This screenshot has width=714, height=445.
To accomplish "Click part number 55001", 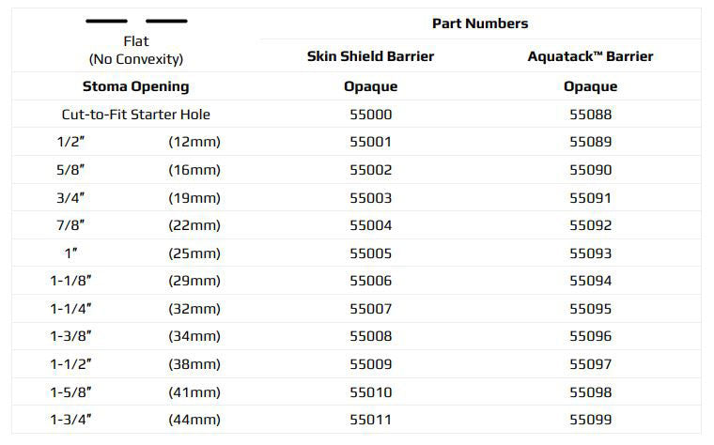I will tap(370, 143).
